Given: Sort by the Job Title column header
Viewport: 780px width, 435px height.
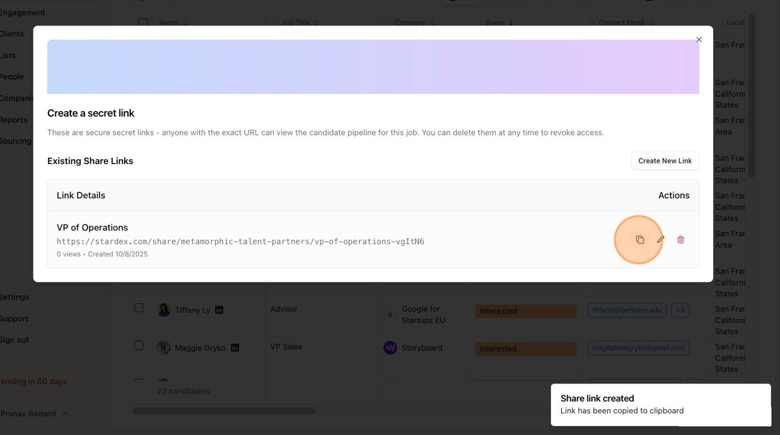Looking at the screenshot, I should [x=300, y=22].
